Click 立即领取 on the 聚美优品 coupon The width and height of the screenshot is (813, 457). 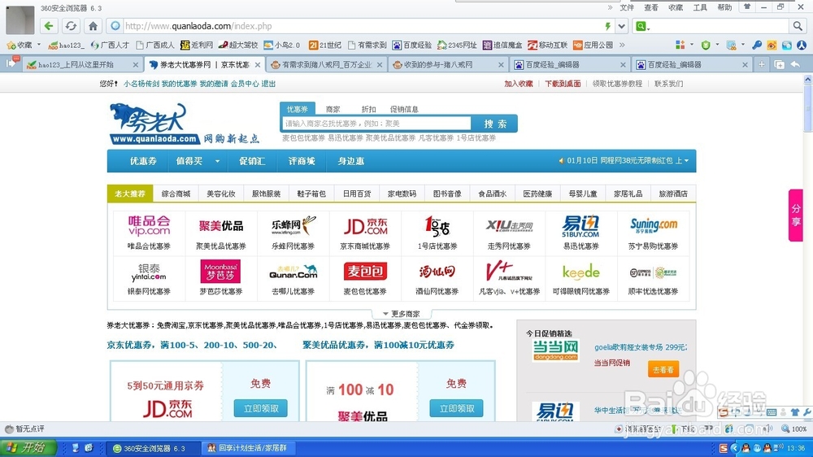pyautogui.click(x=456, y=408)
